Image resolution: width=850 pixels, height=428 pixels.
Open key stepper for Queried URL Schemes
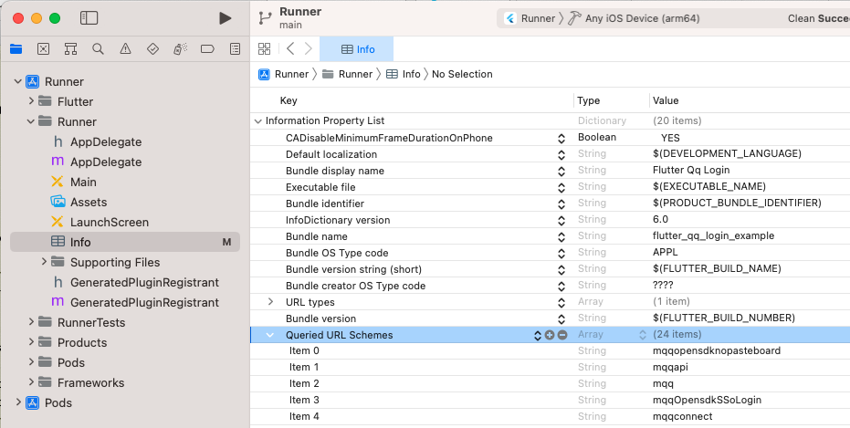538,336
